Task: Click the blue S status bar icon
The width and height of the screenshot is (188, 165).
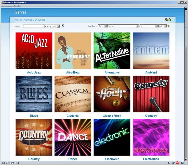Action: (x=182, y=163)
